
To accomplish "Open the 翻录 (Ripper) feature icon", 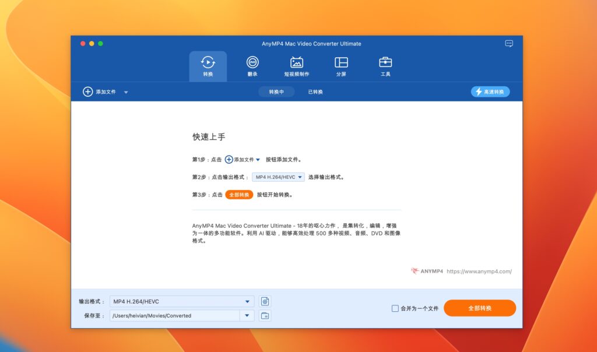I will pos(252,62).
